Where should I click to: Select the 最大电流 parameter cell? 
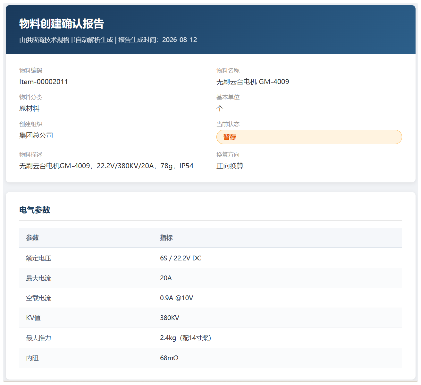coord(86,278)
